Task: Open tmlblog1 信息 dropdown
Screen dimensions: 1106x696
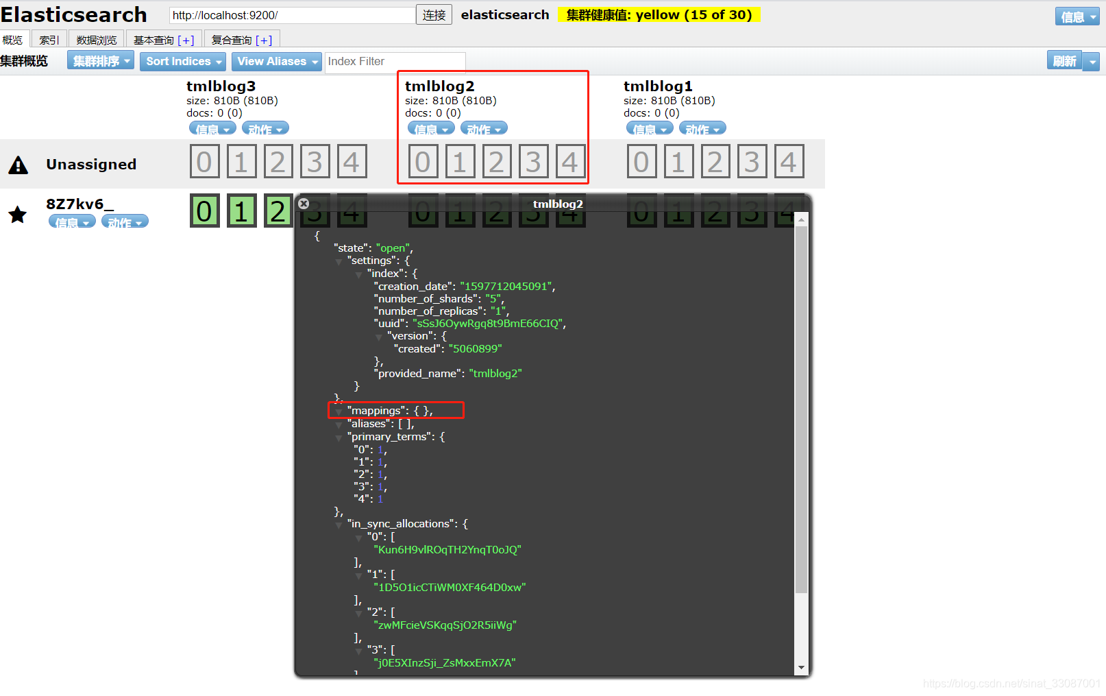Action: point(650,128)
